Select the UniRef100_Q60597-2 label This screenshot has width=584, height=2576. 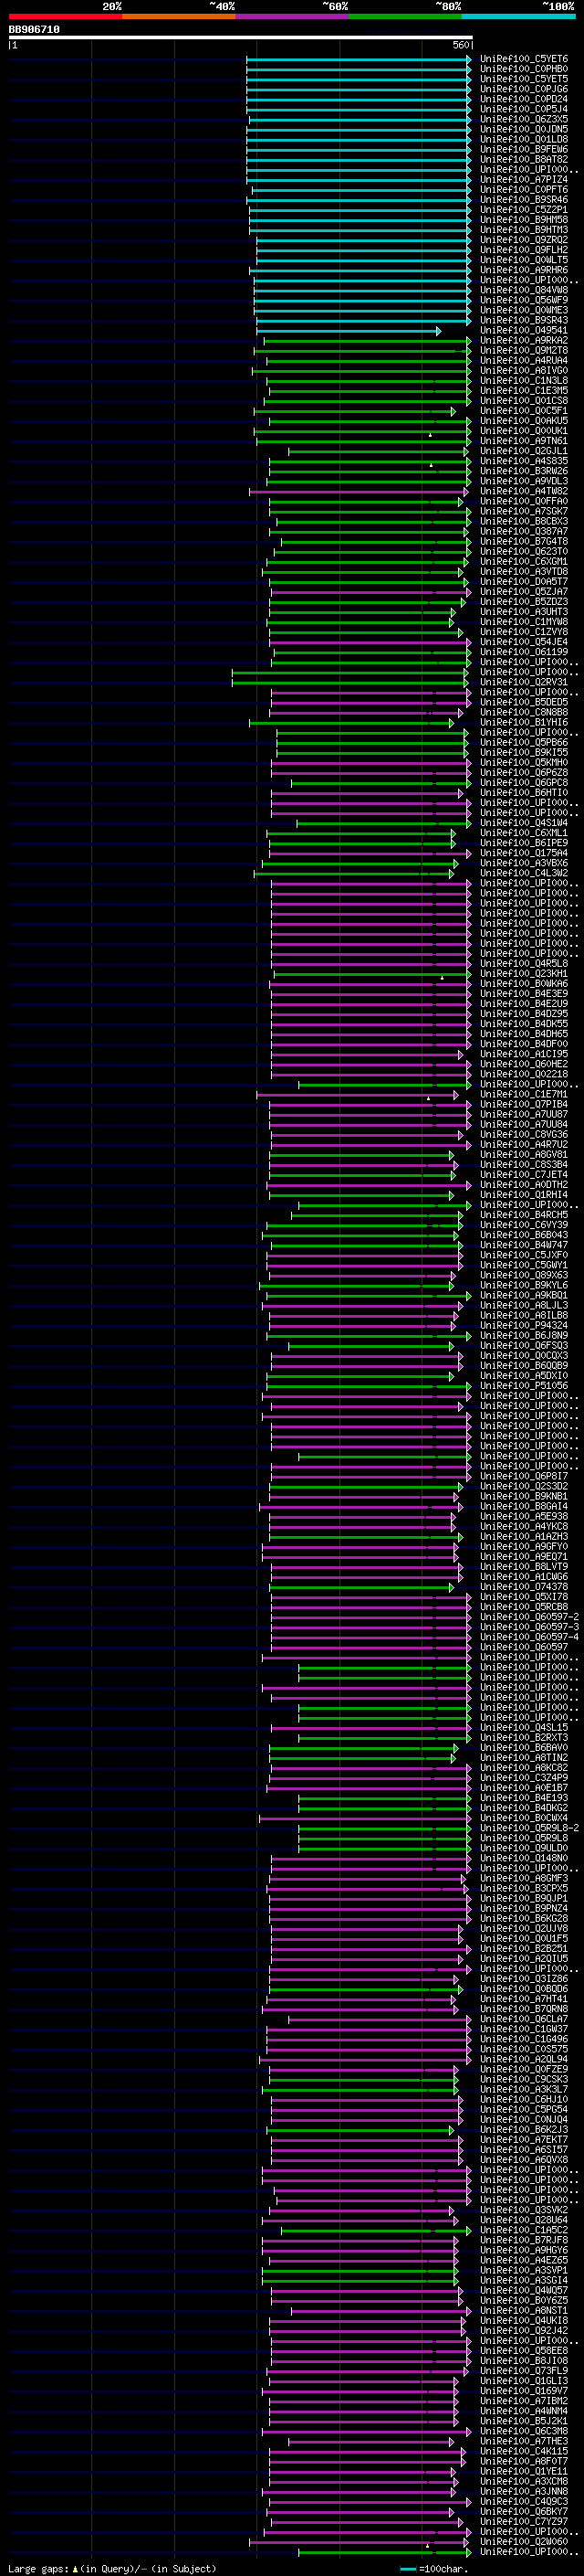[529, 1617]
